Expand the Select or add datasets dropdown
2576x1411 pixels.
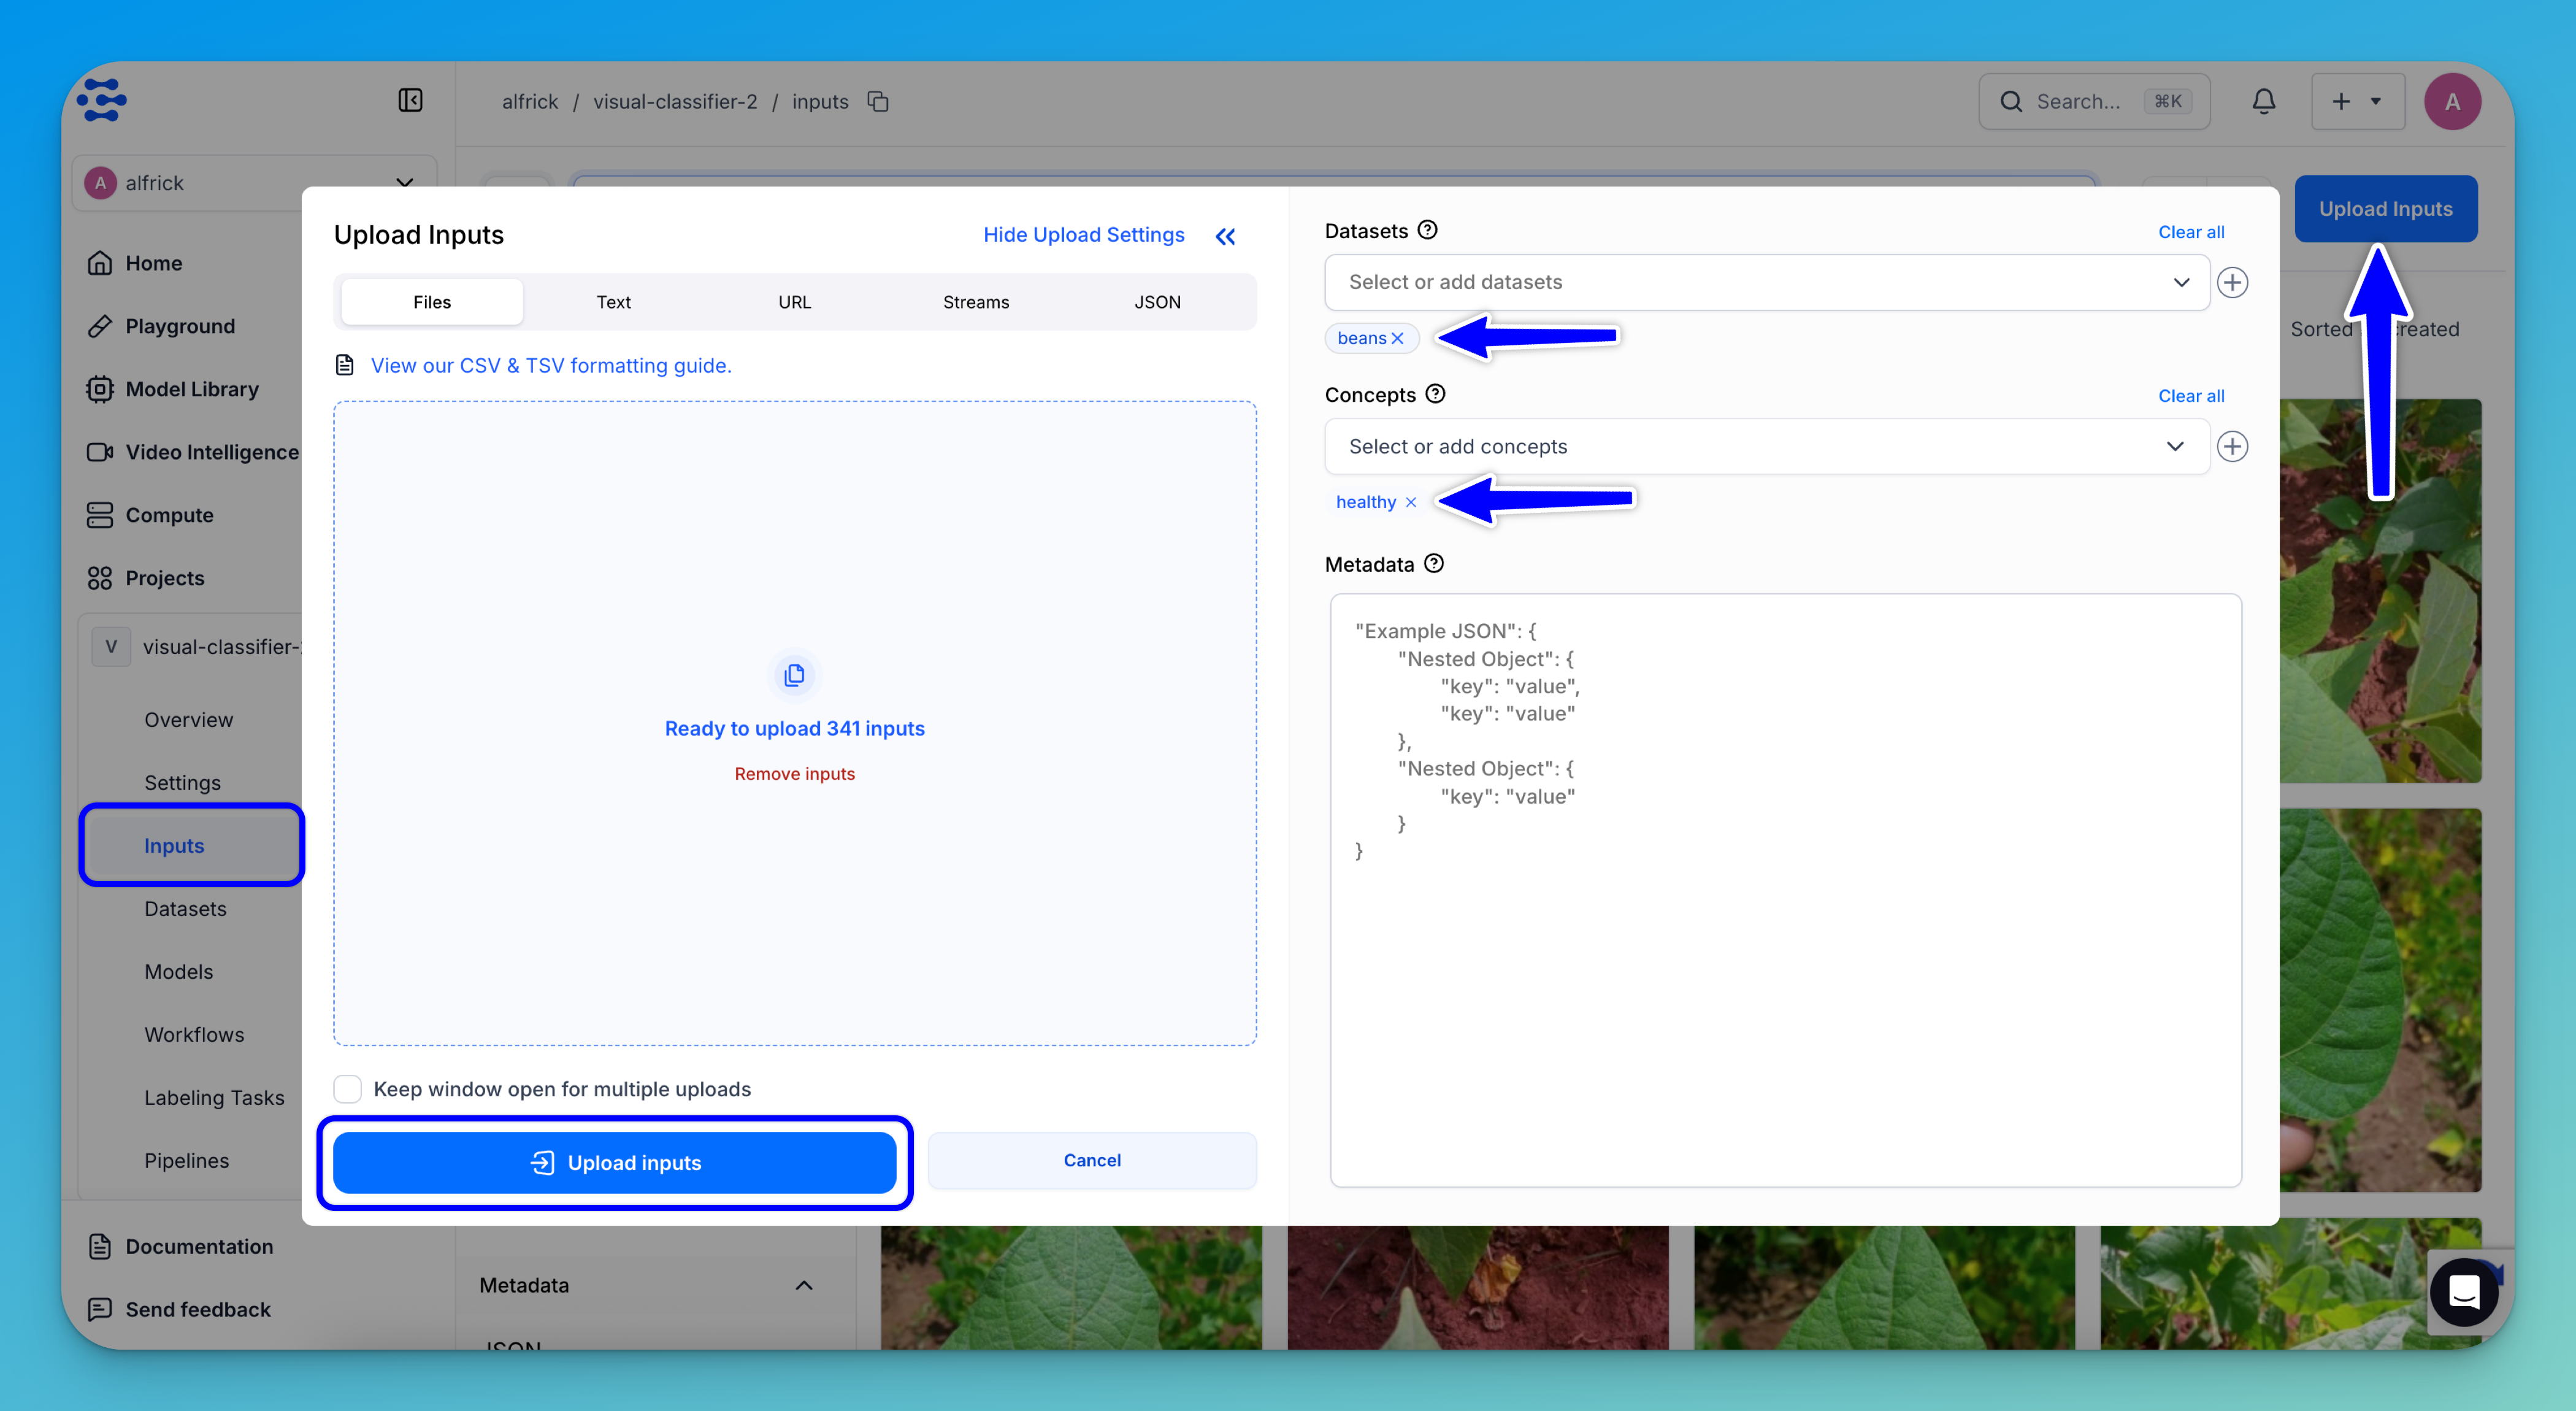(x=1766, y=282)
